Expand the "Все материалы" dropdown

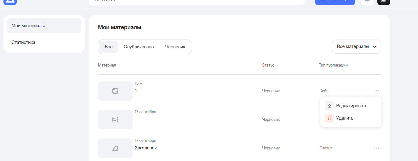[356, 47]
